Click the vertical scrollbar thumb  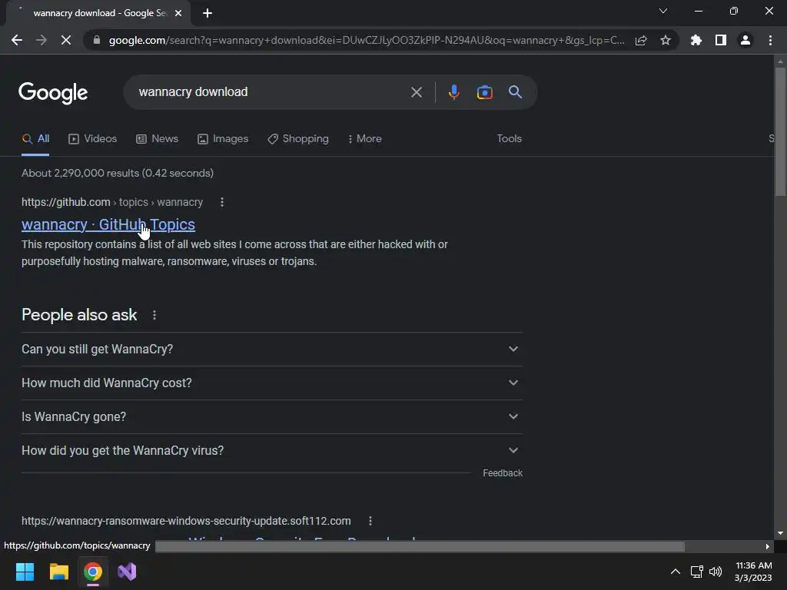pos(780,131)
